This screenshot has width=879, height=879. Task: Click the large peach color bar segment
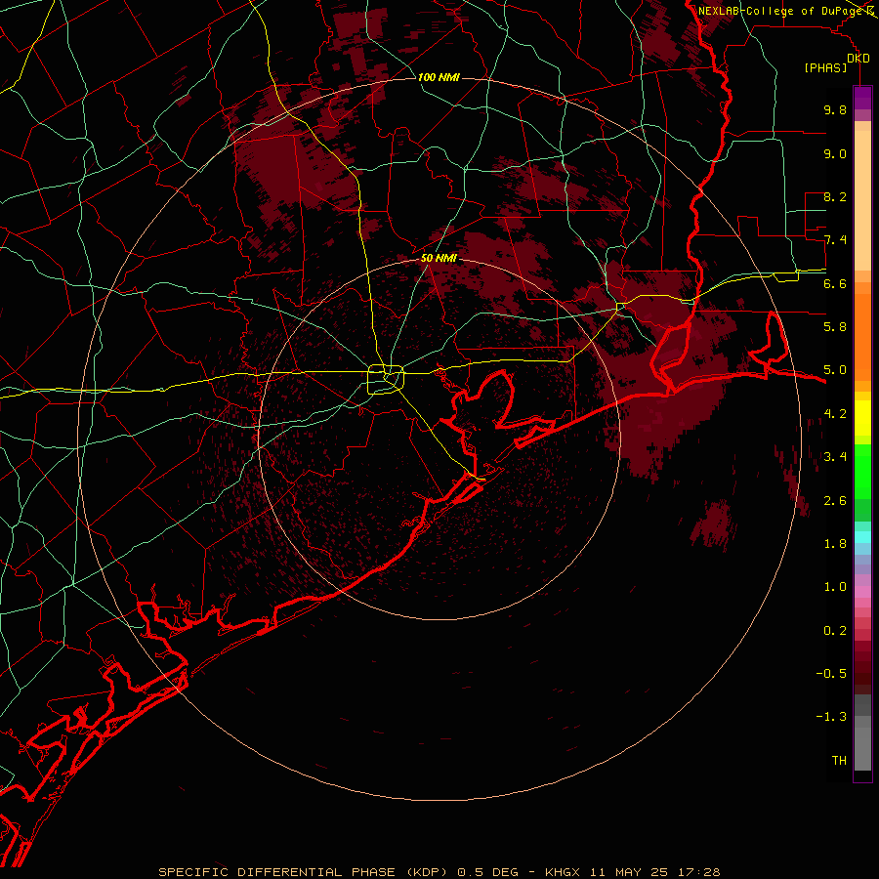point(862,200)
